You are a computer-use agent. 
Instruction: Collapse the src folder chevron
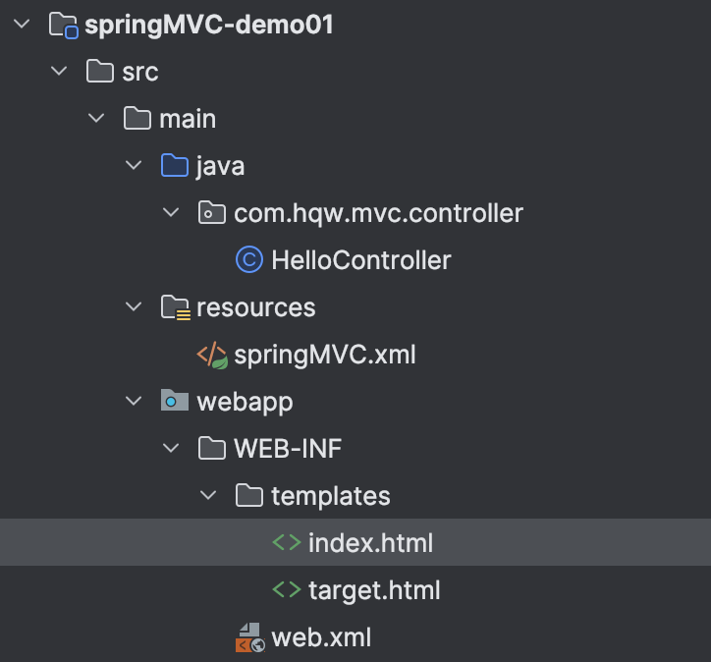[60, 72]
